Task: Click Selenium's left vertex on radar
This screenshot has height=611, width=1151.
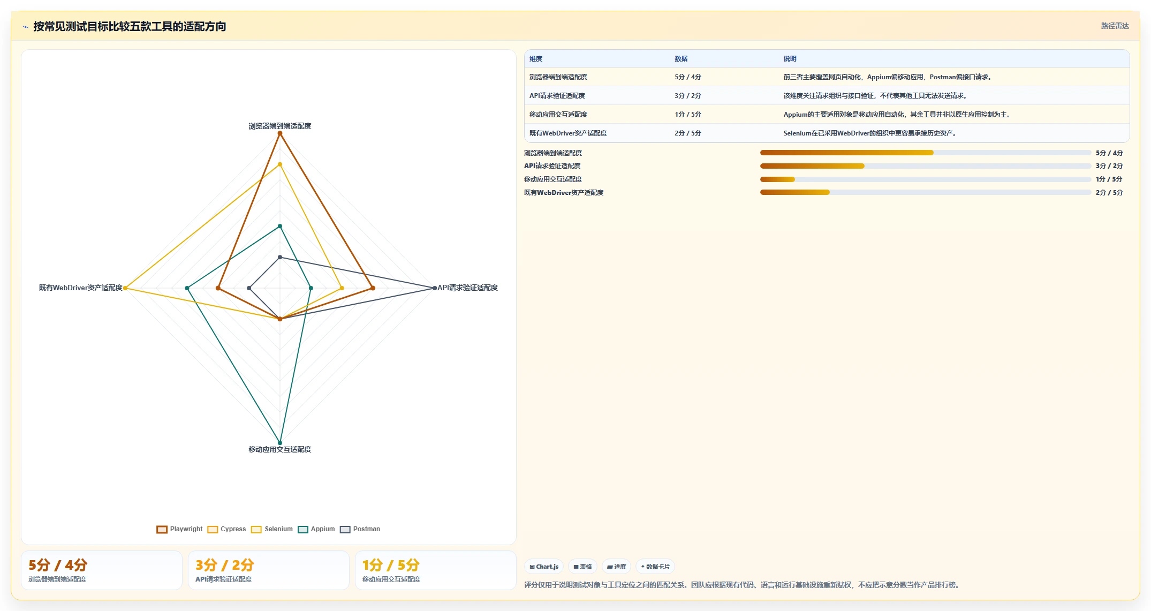Action: (125, 288)
